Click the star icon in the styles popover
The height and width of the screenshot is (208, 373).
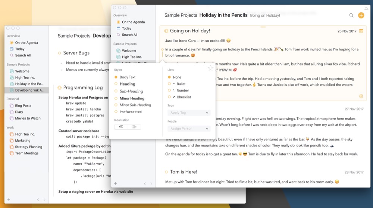pyautogui.click(x=210, y=68)
